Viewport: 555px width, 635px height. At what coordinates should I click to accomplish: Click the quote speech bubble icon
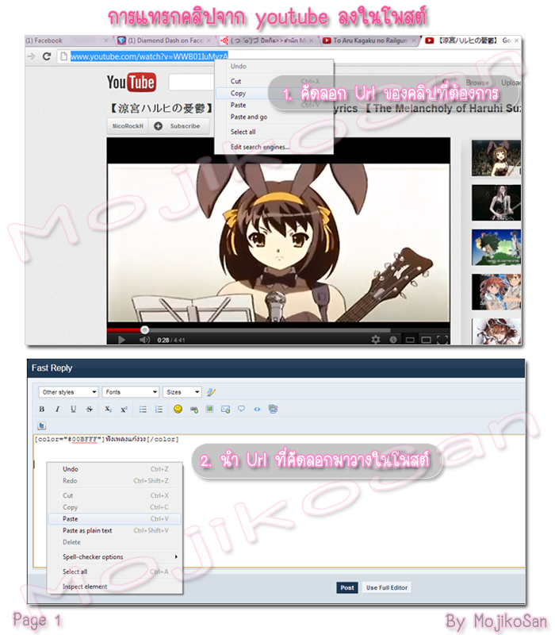click(242, 409)
